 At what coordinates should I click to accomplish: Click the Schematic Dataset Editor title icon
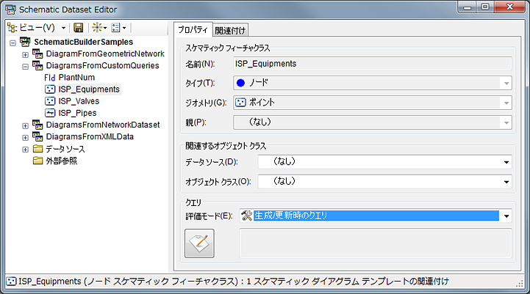pyautogui.click(x=10, y=10)
